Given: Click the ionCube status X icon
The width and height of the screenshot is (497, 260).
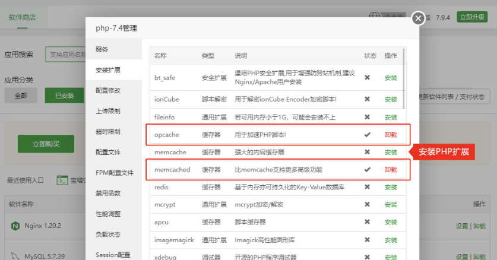Looking at the screenshot, I should [367, 99].
